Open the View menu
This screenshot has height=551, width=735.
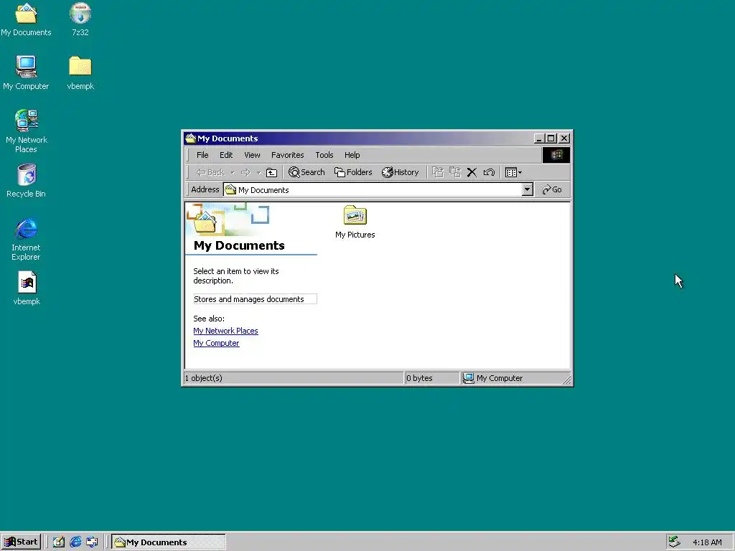coord(252,155)
